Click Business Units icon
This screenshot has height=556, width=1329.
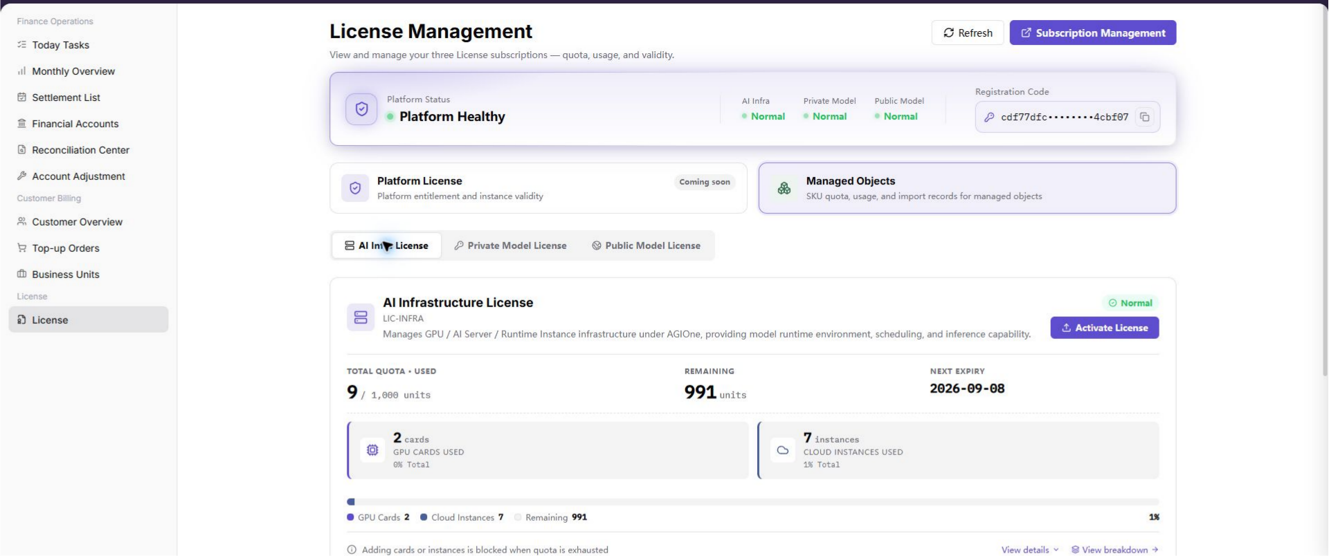coord(21,274)
